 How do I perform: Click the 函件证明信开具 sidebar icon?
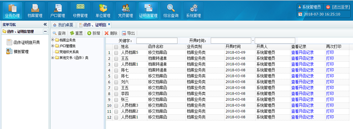click(9, 42)
